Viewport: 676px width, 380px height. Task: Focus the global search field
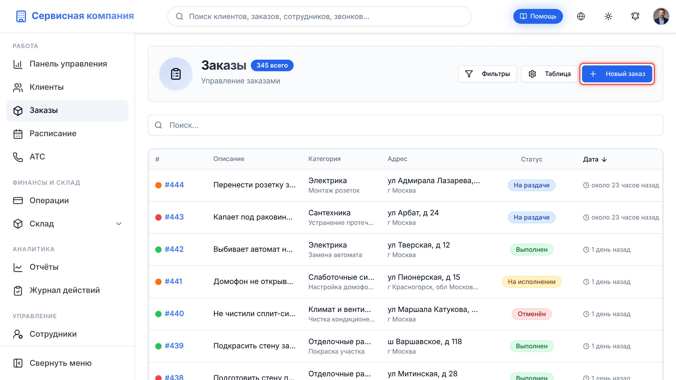tap(320, 16)
